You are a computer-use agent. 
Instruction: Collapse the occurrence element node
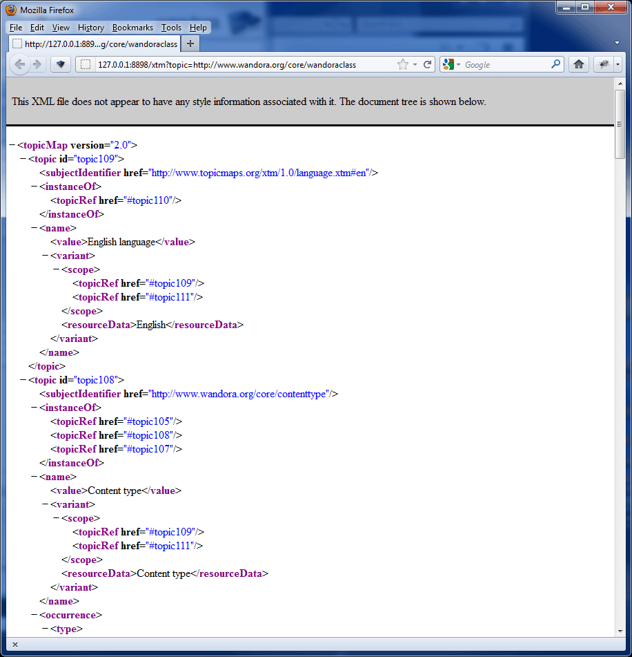[x=34, y=615]
